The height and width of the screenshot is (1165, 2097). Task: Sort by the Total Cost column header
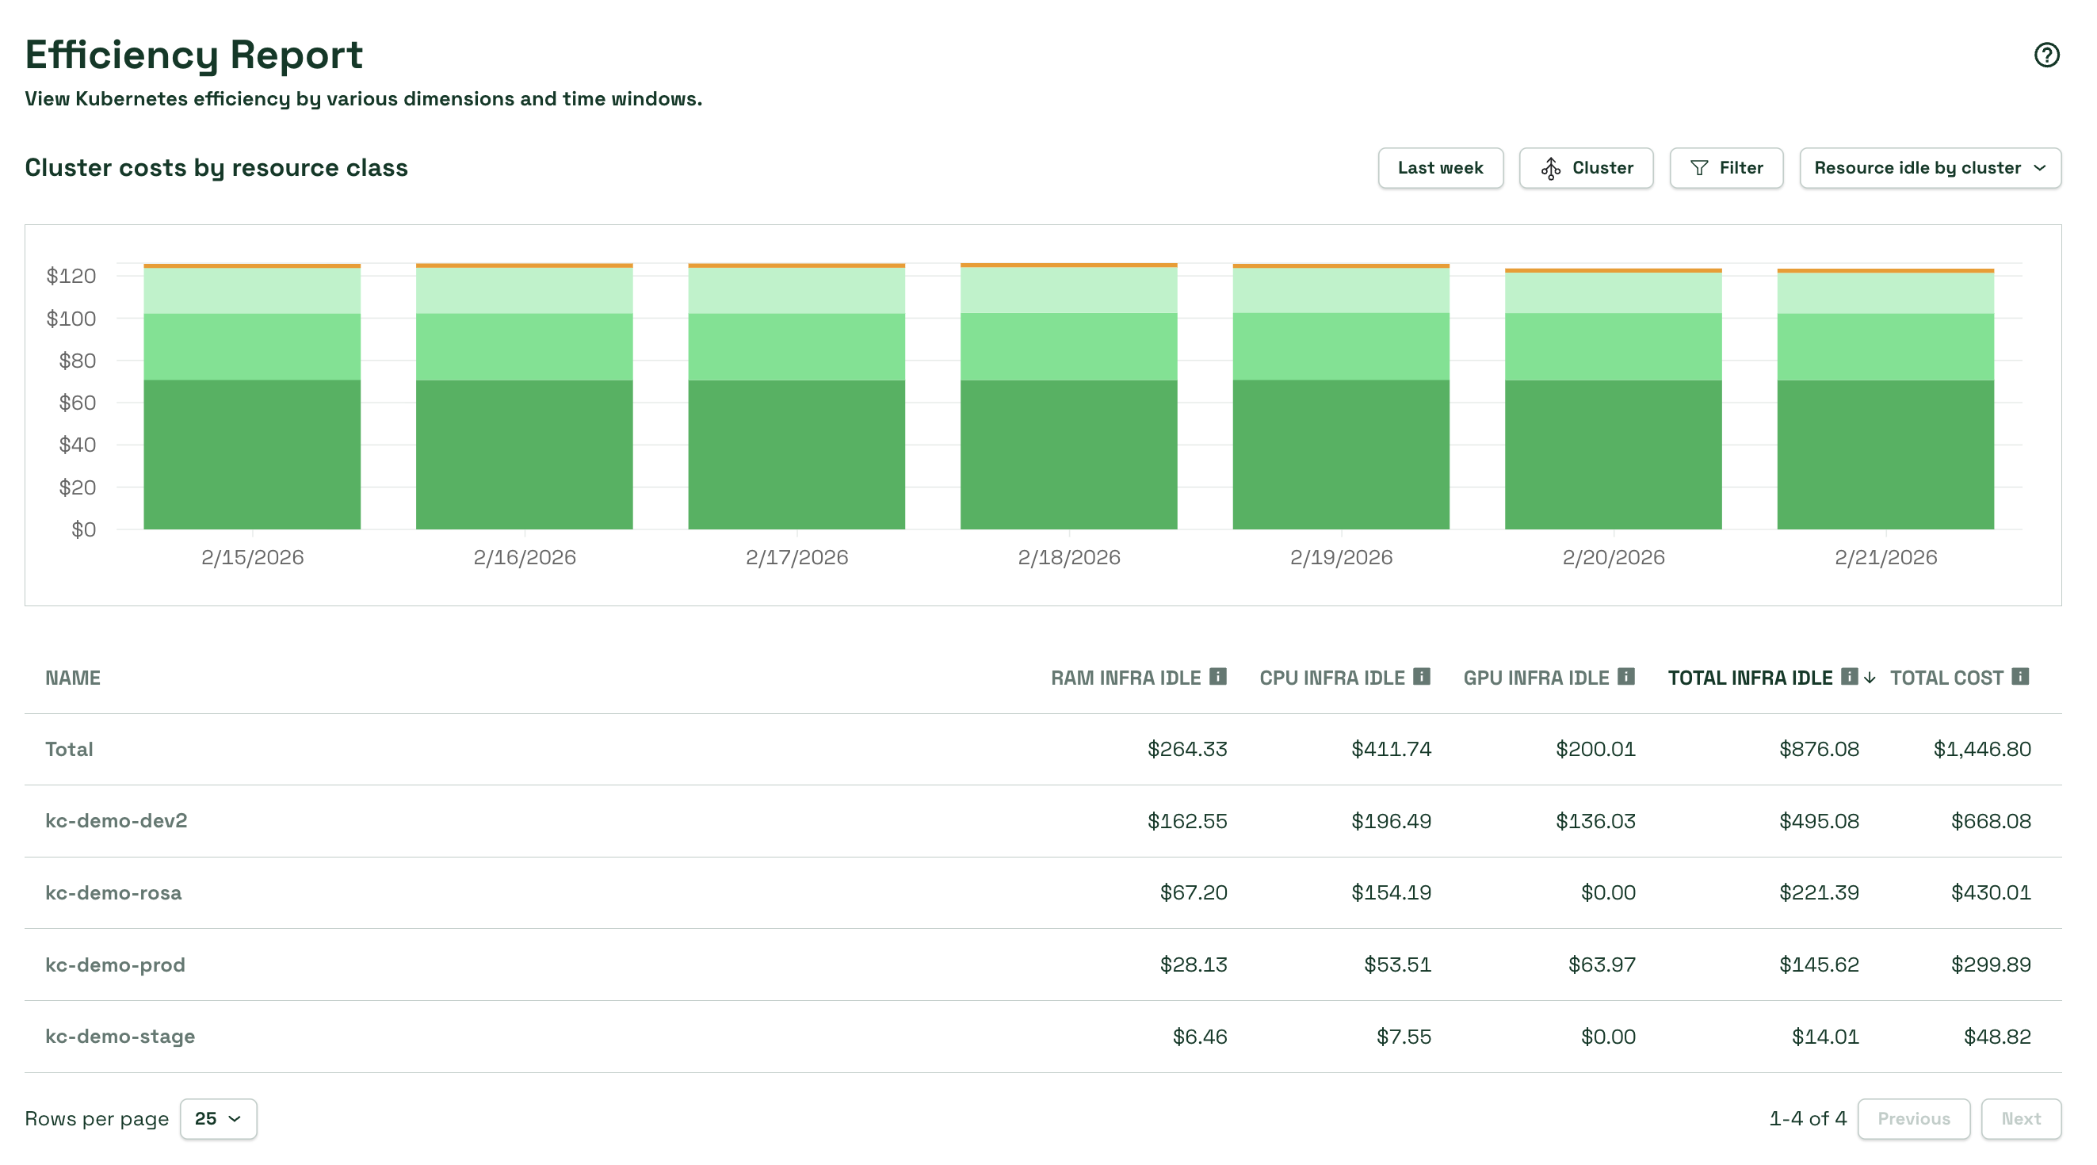click(x=1946, y=678)
